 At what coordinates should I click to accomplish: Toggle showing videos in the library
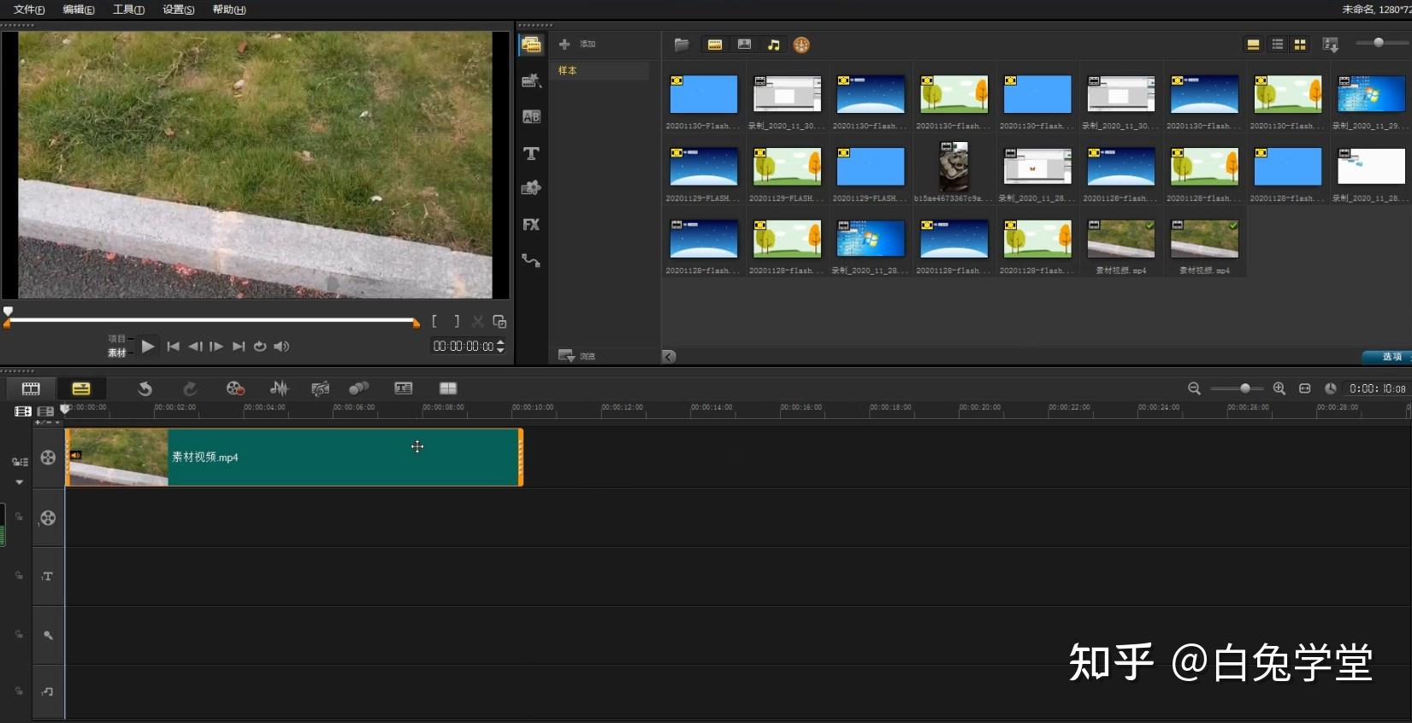715,44
